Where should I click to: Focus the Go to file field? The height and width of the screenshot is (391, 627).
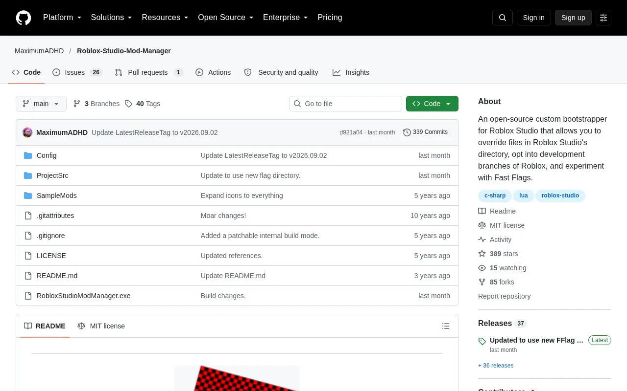coord(345,104)
